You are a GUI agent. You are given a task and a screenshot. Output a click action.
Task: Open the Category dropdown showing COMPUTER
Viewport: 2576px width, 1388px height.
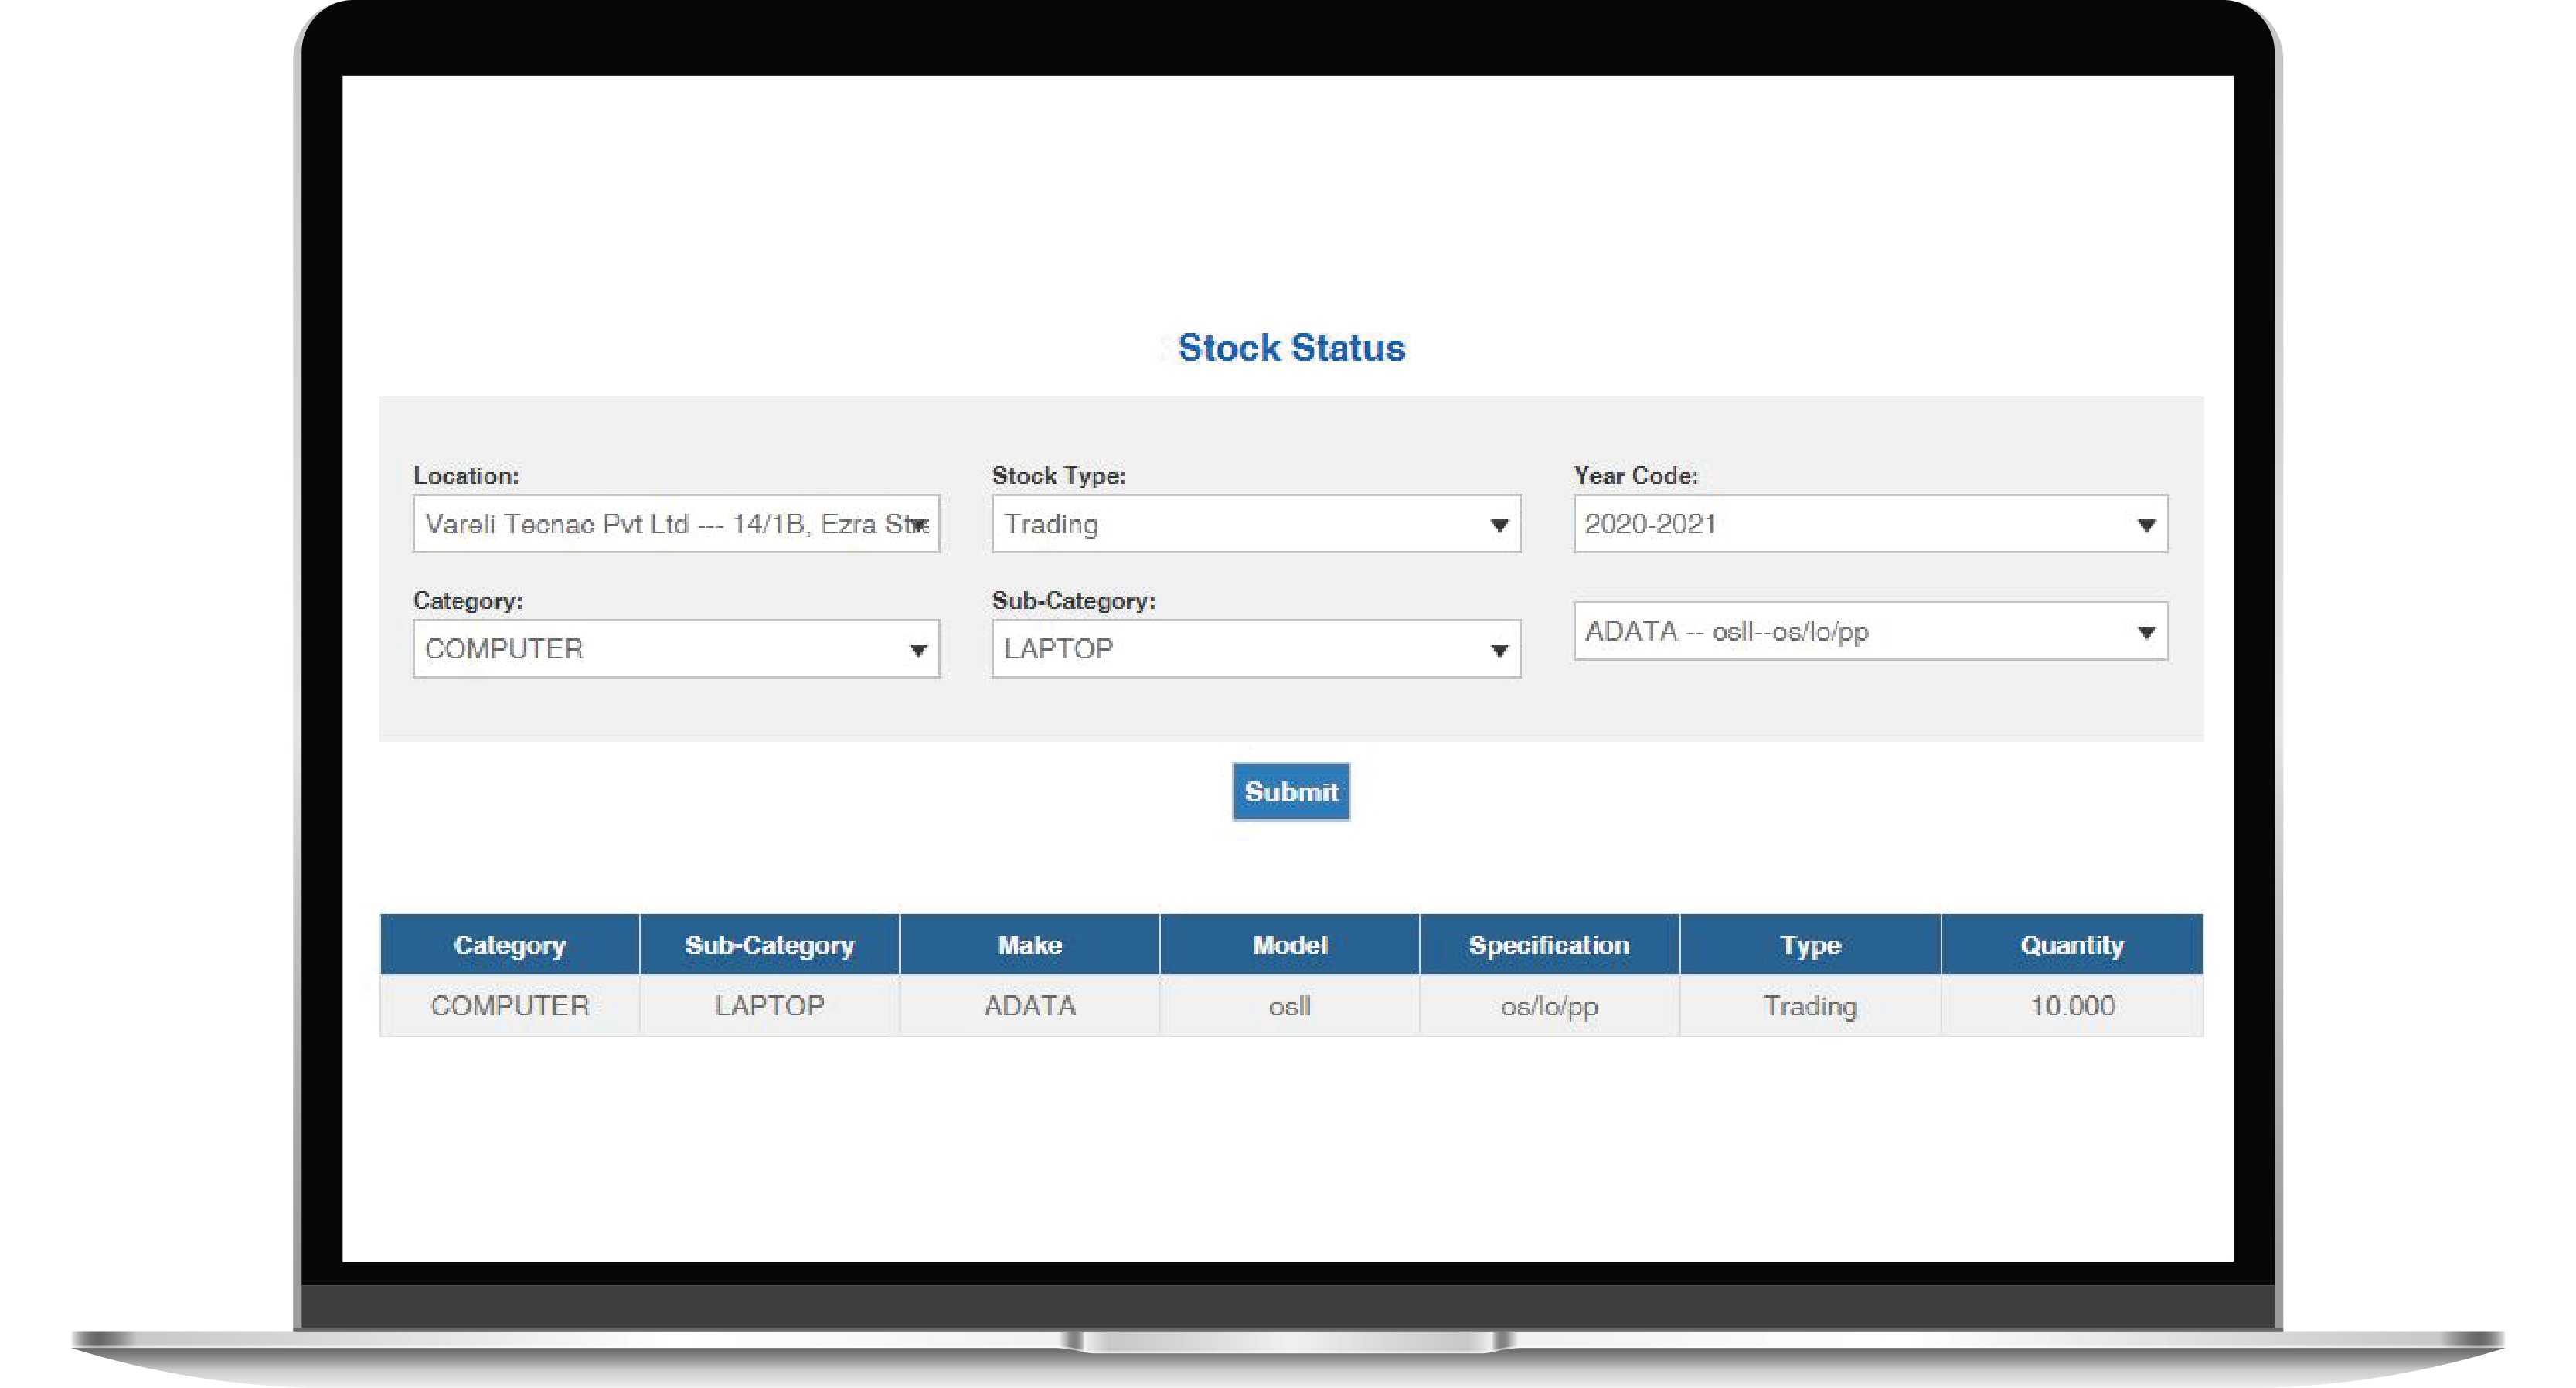675,649
